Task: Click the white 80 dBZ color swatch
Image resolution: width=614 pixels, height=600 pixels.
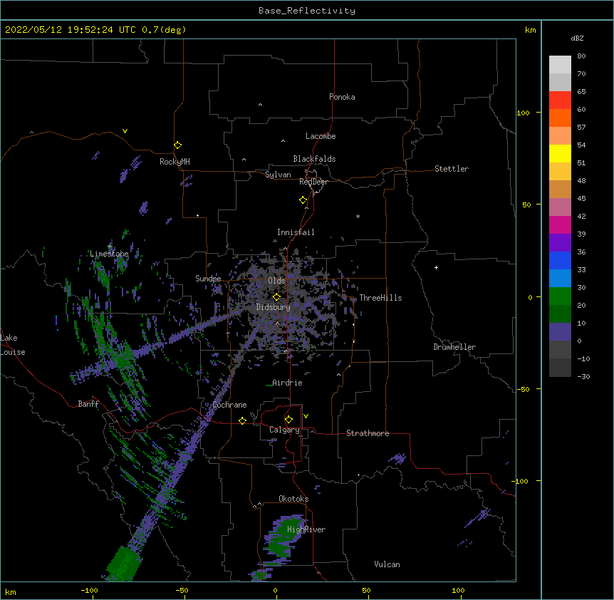Action: (x=560, y=65)
